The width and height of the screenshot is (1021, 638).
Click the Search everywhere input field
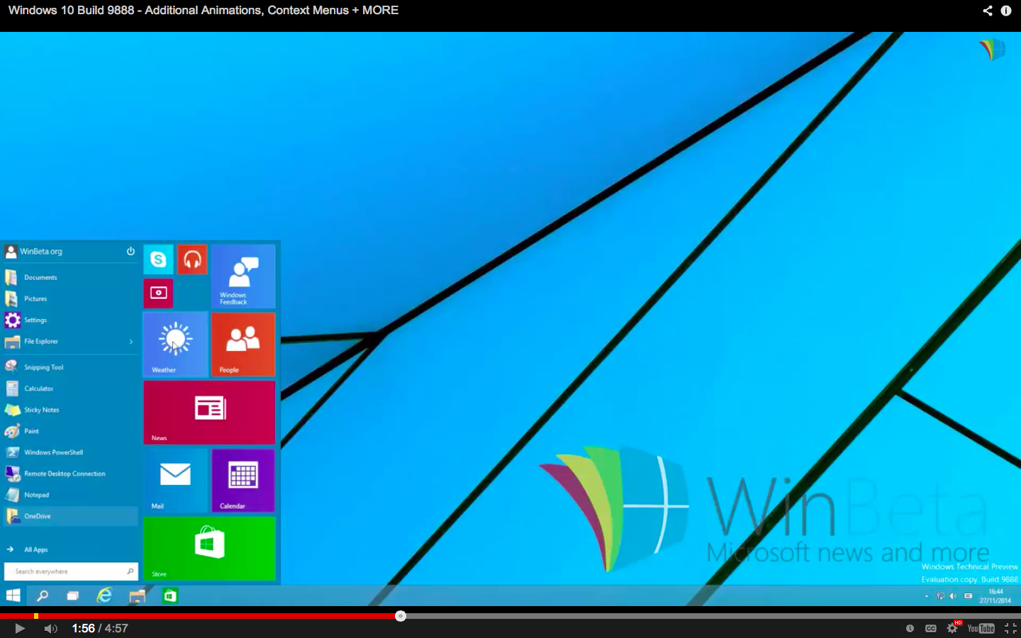pyautogui.click(x=71, y=571)
